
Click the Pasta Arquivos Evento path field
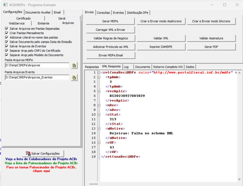[x=37, y=77]
